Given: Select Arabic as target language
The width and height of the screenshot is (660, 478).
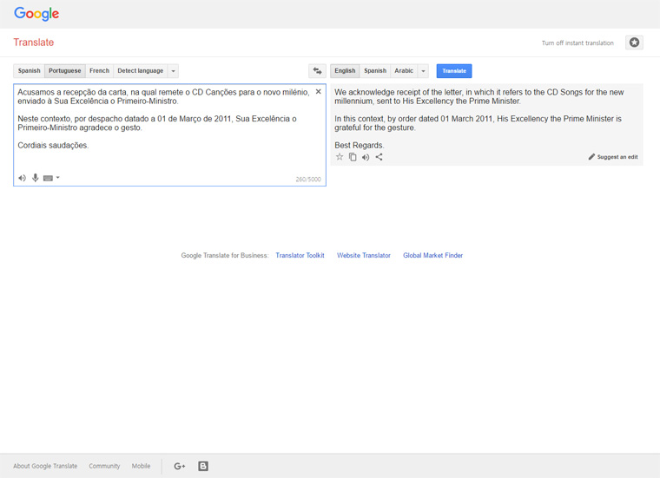Looking at the screenshot, I should click(x=404, y=71).
